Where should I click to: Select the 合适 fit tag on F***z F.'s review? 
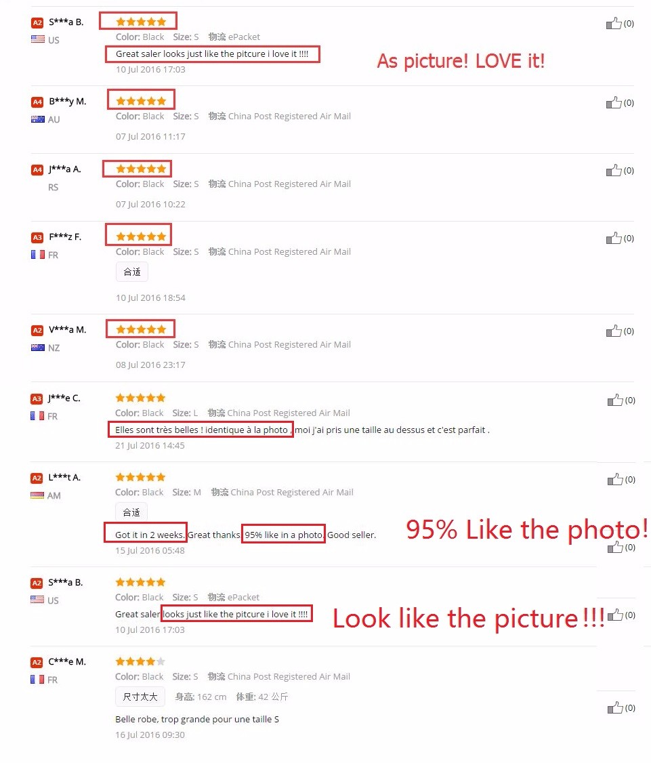tap(132, 272)
